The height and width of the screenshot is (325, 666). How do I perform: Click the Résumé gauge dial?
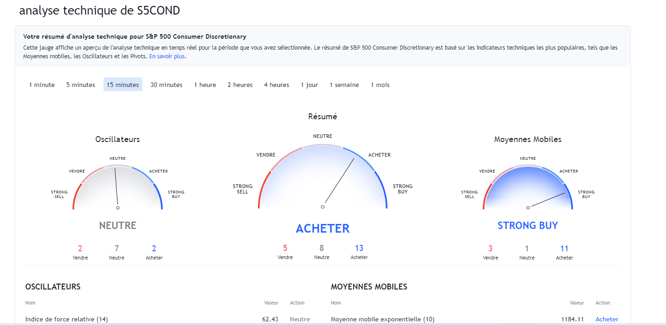[x=323, y=177]
